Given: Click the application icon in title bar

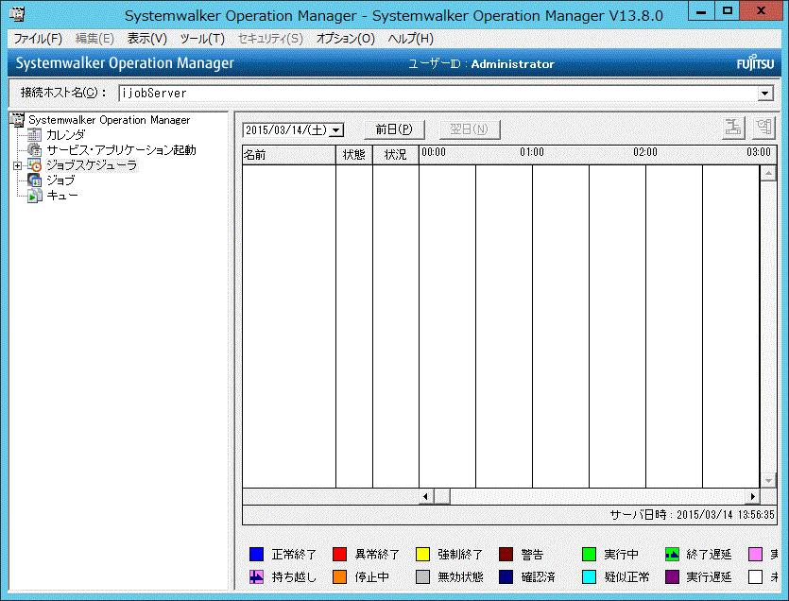Looking at the screenshot, I should [18, 14].
